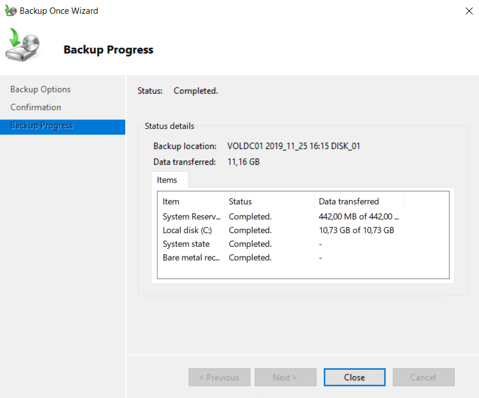
Task: Select the Items tab
Action: pyautogui.click(x=167, y=180)
